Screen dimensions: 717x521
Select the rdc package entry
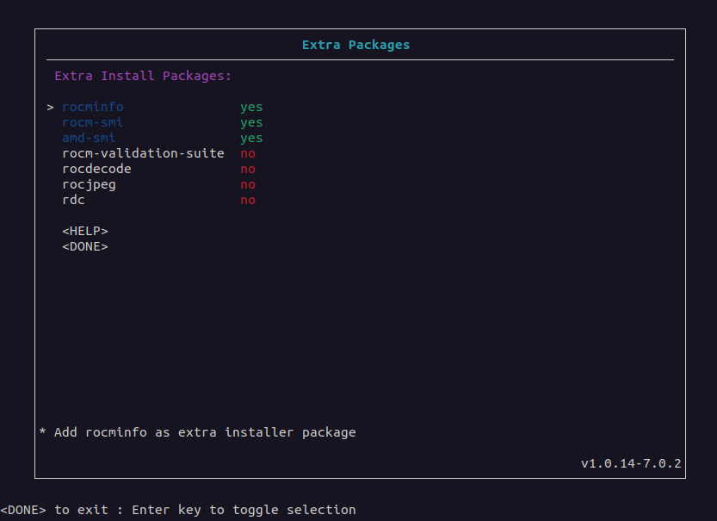(73, 201)
